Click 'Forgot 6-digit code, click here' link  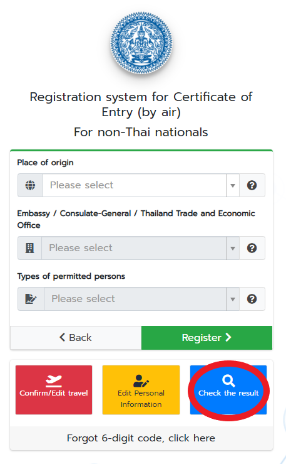point(141,438)
